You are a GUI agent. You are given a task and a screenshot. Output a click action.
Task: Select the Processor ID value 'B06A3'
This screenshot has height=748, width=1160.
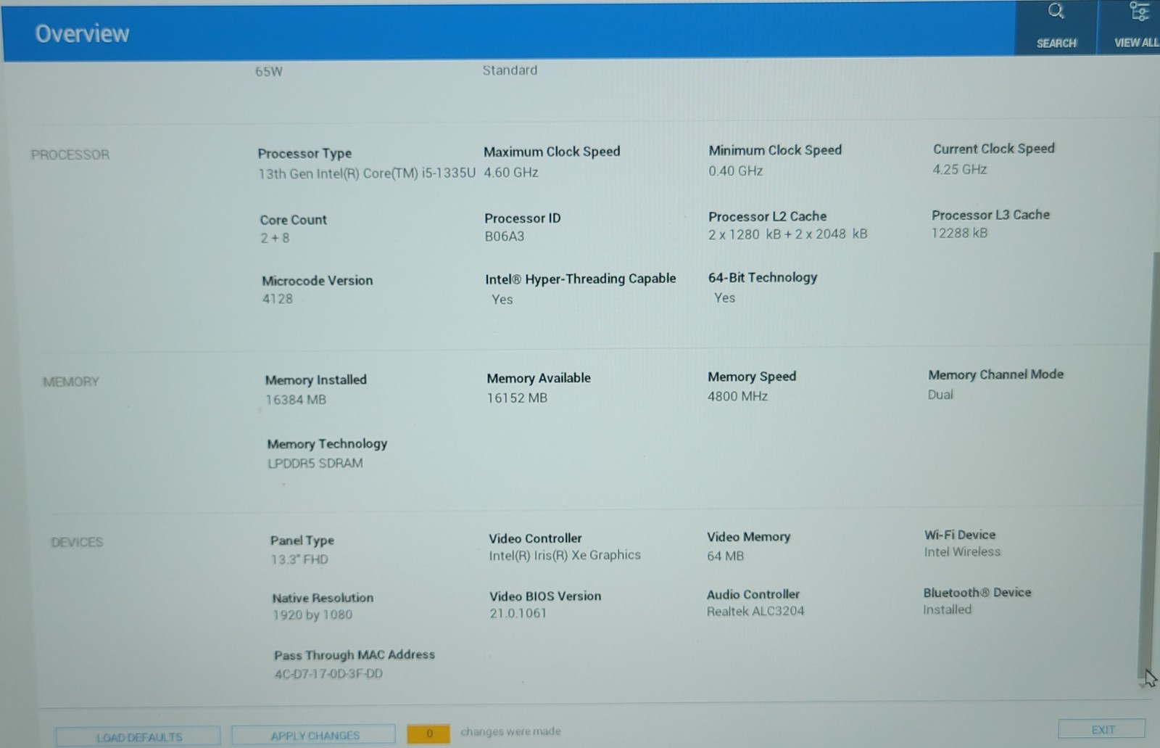[505, 236]
